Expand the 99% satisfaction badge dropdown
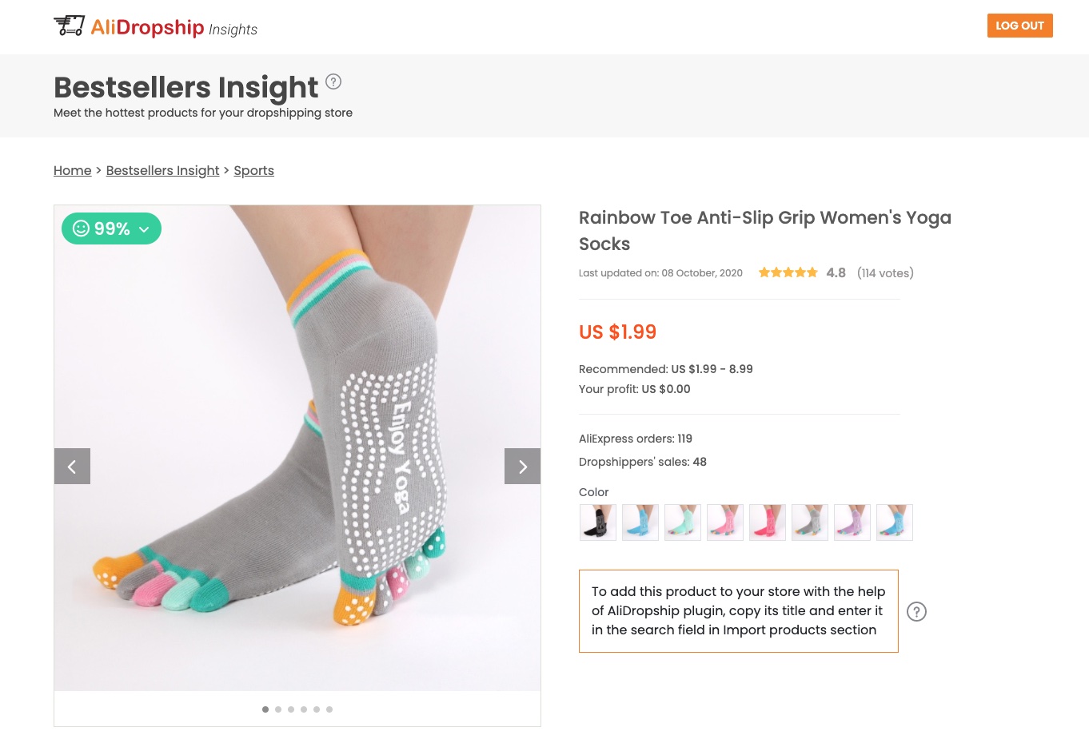1089x743 pixels. pos(111,228)
